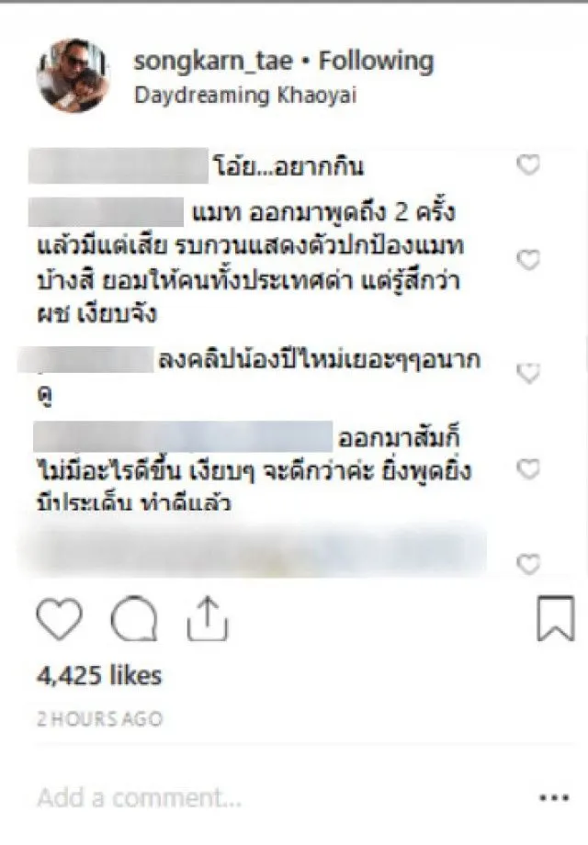Focus the 'Add a comment...' field
This screenshot has height=845, width=588.
[139, 797]
